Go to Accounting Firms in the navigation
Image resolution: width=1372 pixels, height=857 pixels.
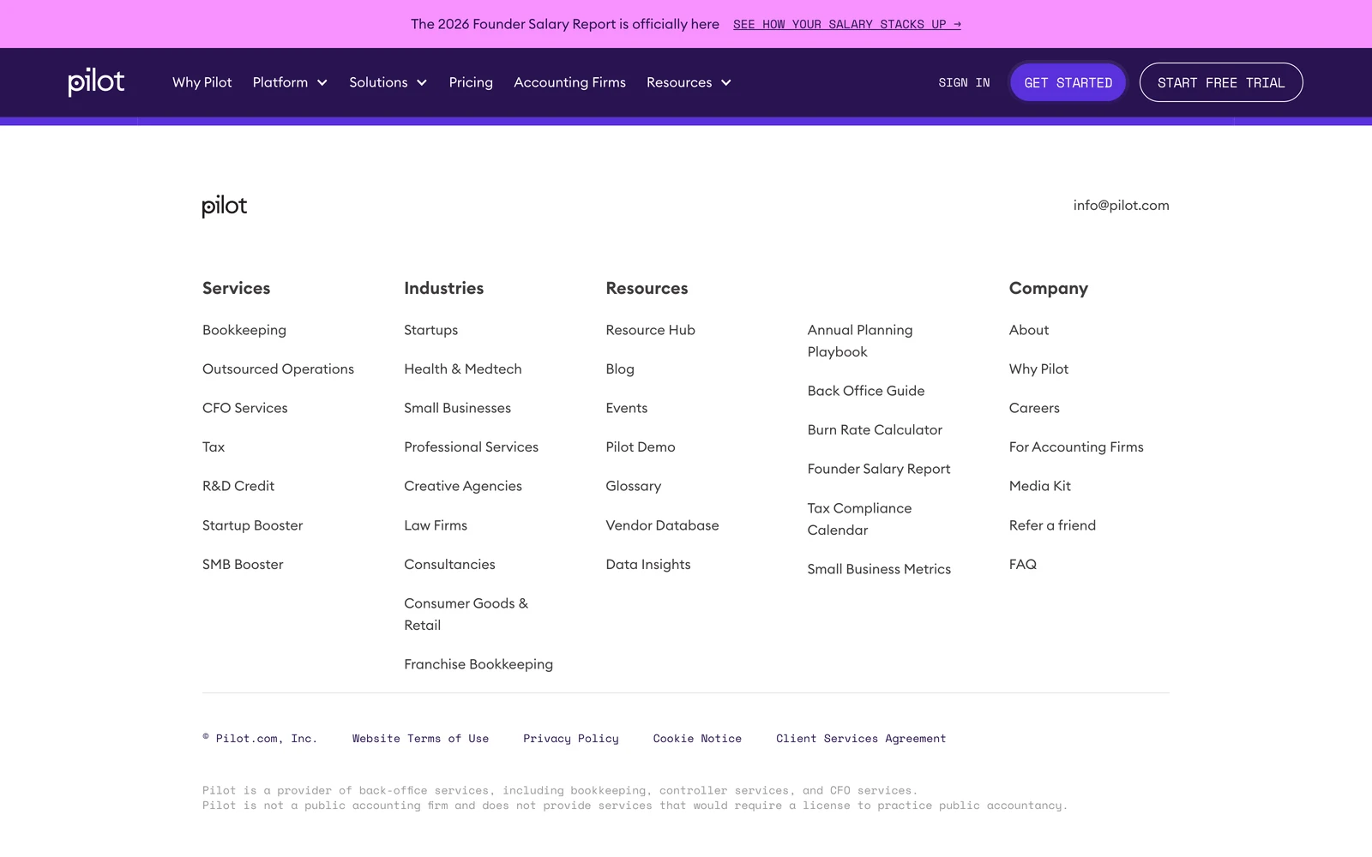tap(569, 82)
